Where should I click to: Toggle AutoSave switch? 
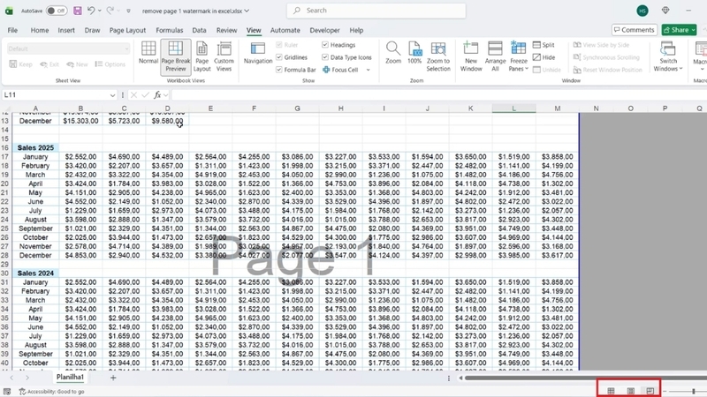(57, 11)
